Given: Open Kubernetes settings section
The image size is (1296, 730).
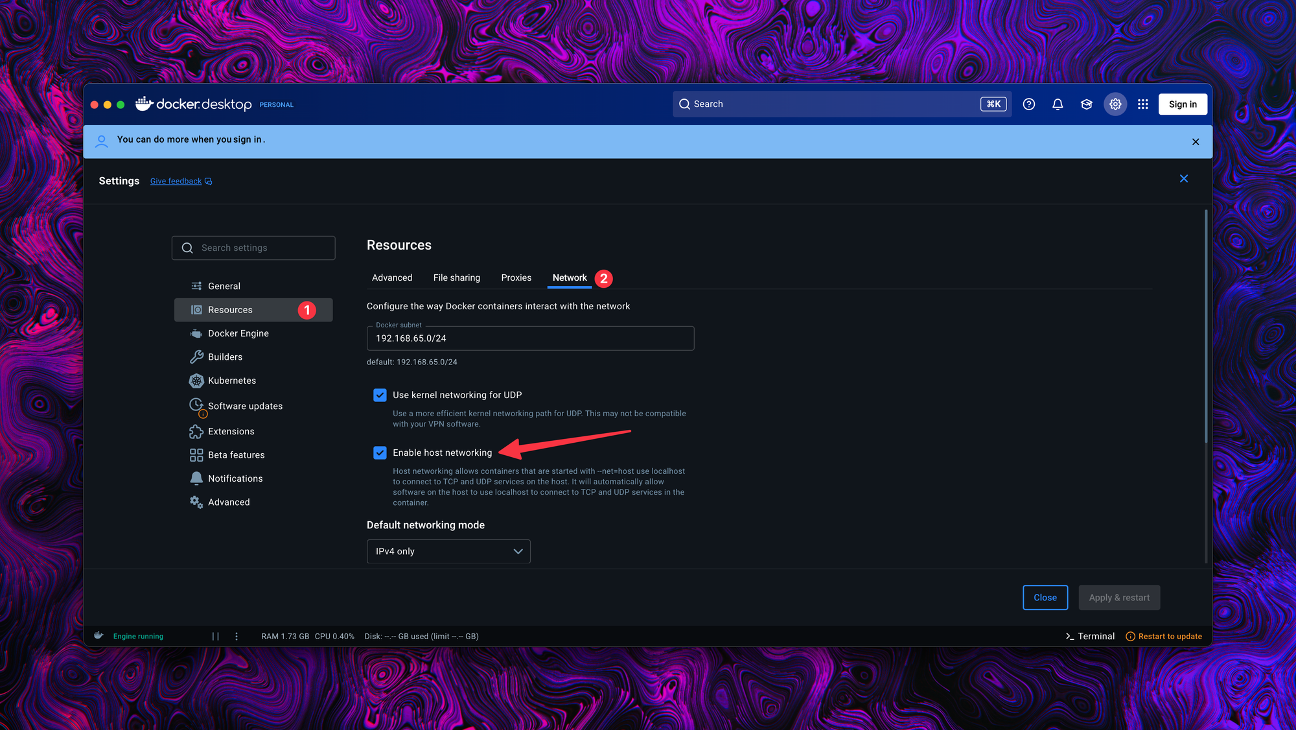Looking at the screenshot, I should [253, 381].
